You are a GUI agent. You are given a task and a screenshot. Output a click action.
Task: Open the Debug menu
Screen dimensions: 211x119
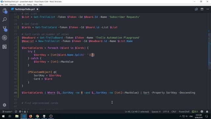(x=29, y=5)
